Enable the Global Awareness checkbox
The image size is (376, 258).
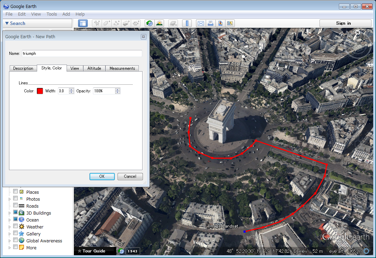[16, 240]
